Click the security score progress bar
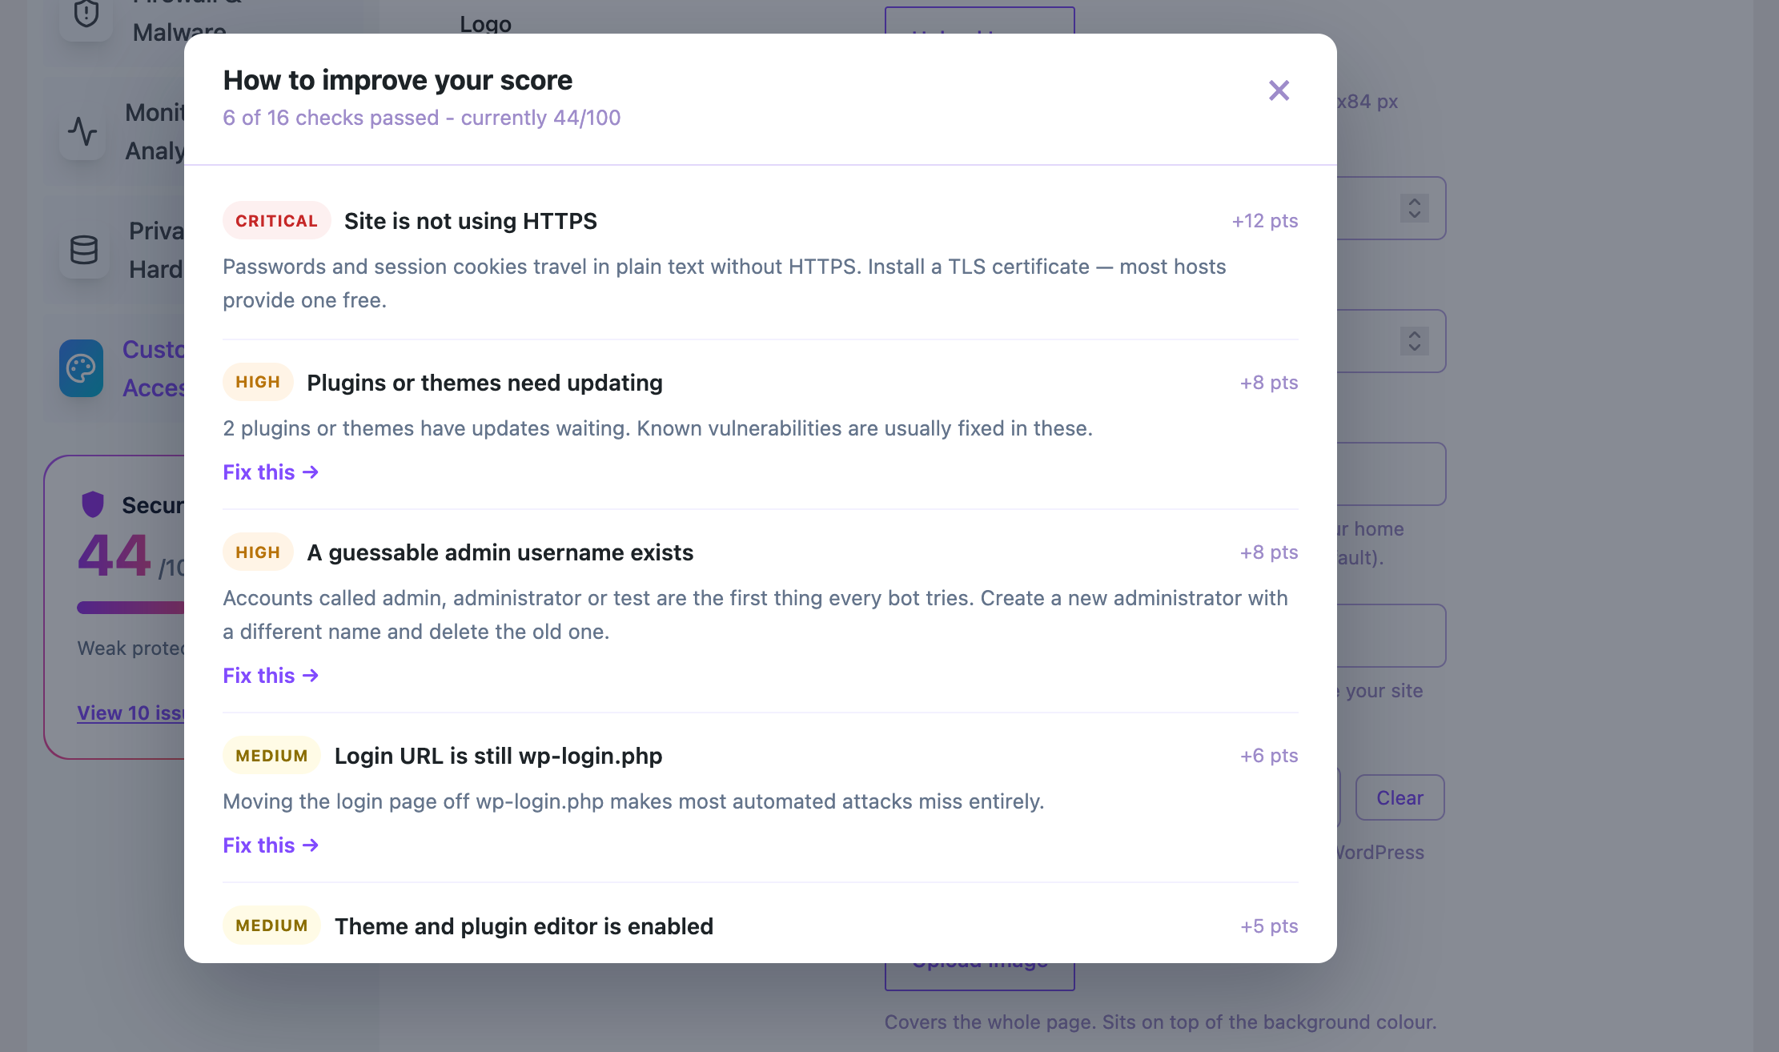Viewport: 1779px width, 1052px height. click(x=131, y=608)
